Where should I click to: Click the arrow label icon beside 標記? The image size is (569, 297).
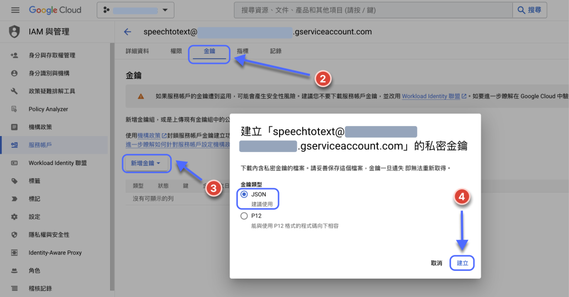14,199
